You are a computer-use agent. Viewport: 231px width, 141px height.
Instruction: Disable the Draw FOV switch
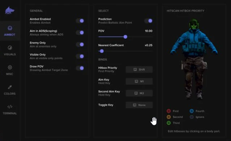coord(80,68)
